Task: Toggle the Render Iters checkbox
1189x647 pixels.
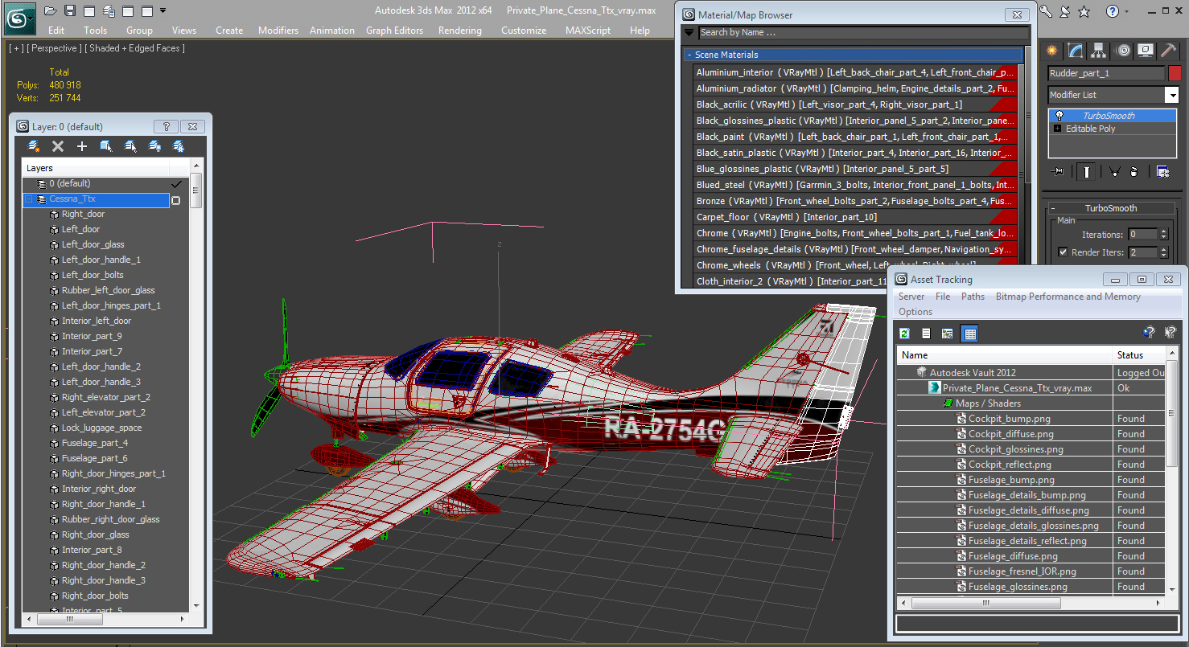Action: point(1064,252)
